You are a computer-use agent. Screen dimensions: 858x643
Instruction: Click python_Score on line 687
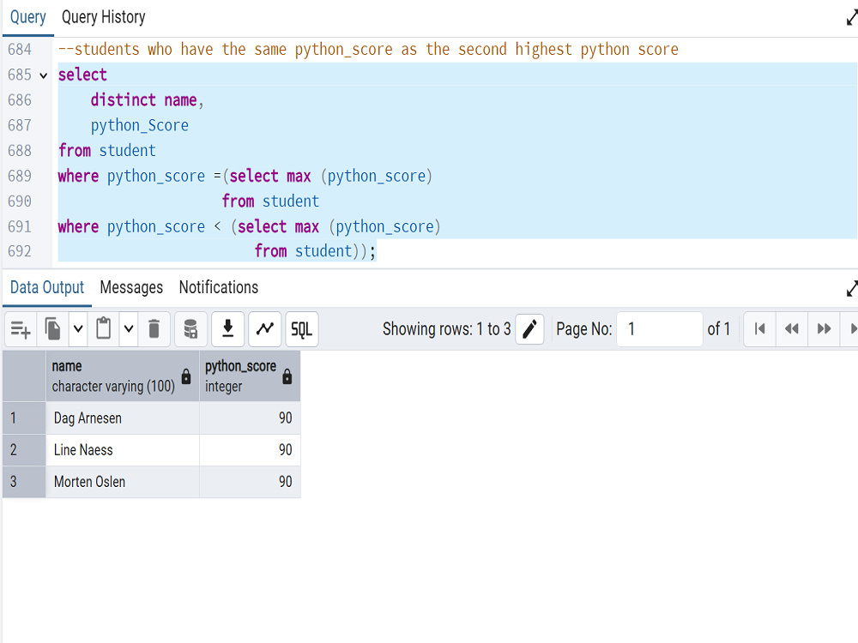click(140, 126)
